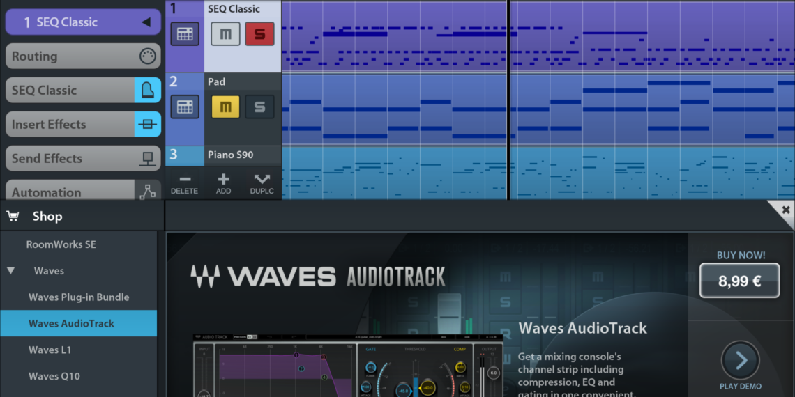Delete the selected track

pos(184,184)
